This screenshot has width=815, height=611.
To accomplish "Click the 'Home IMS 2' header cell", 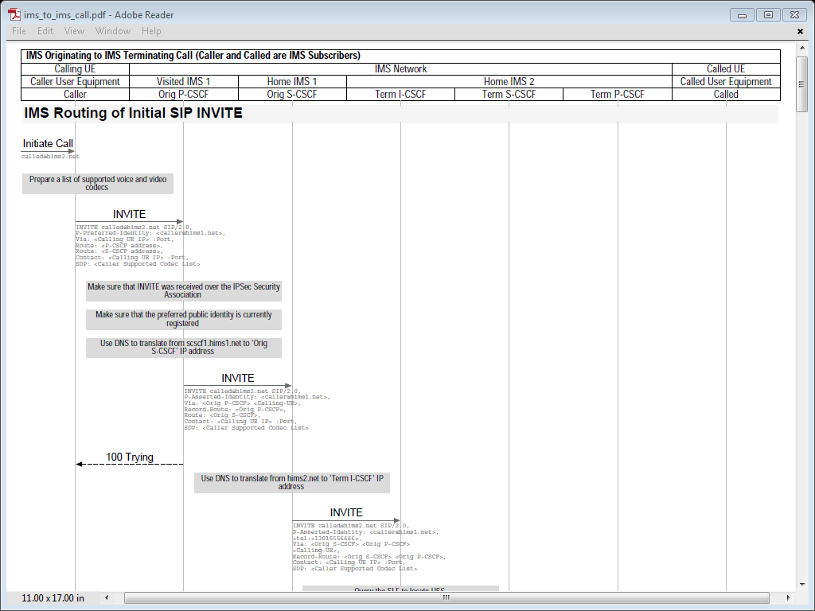I will point(509,82).
